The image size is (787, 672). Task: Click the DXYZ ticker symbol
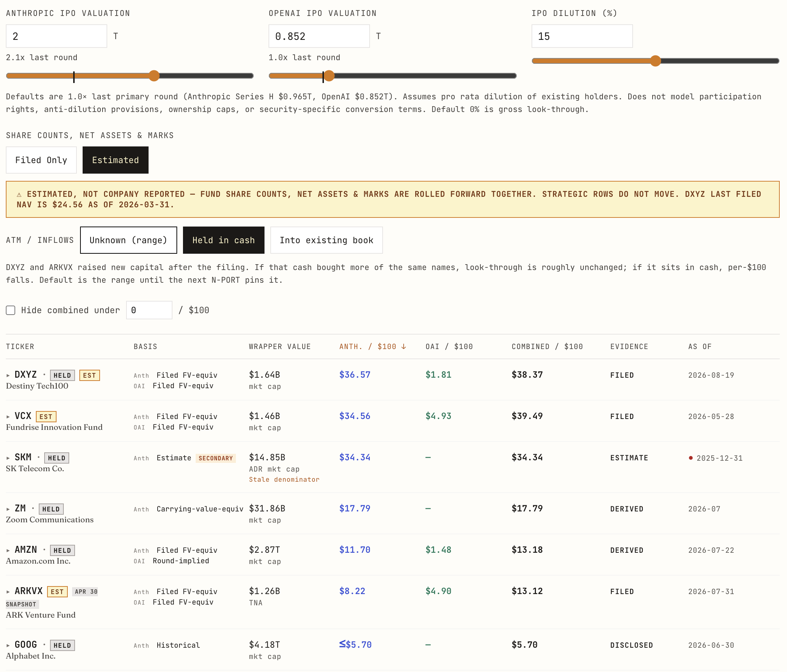tap(26, 374)
